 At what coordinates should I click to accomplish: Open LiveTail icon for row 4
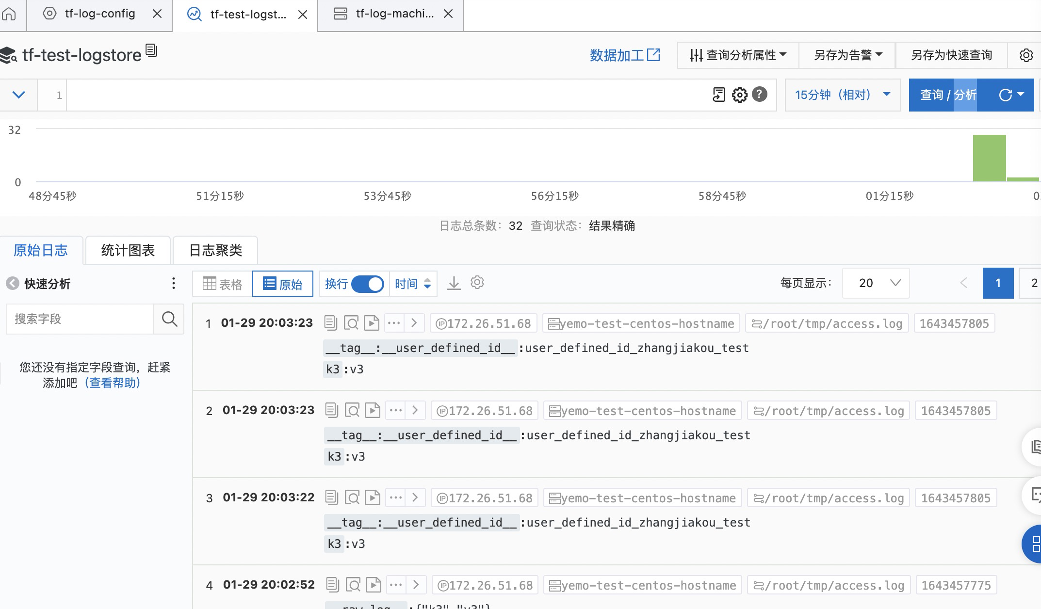[374, 585]
